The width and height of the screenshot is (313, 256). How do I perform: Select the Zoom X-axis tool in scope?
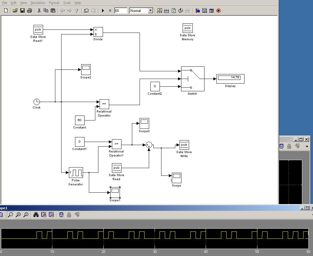(x=18, y=215)
